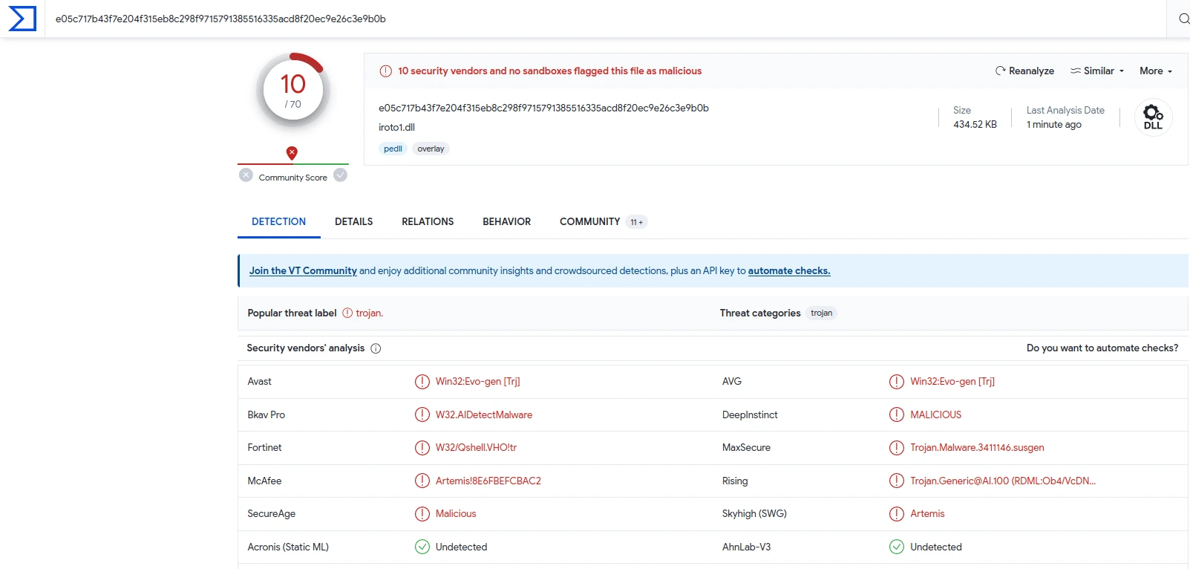Click the Reanalyze refresh icon
Screen dimensions: 1190x569
click(1000, 71)
